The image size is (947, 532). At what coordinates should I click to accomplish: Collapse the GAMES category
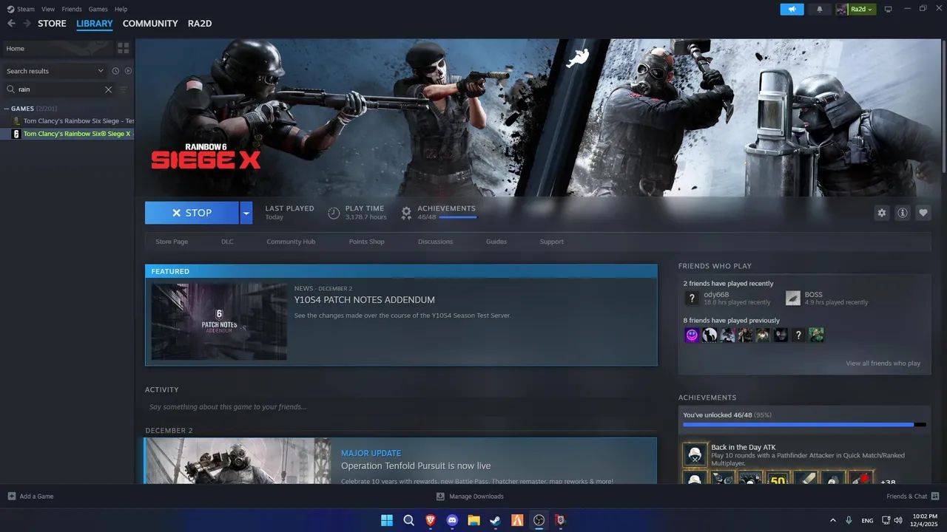click(7, 109)
